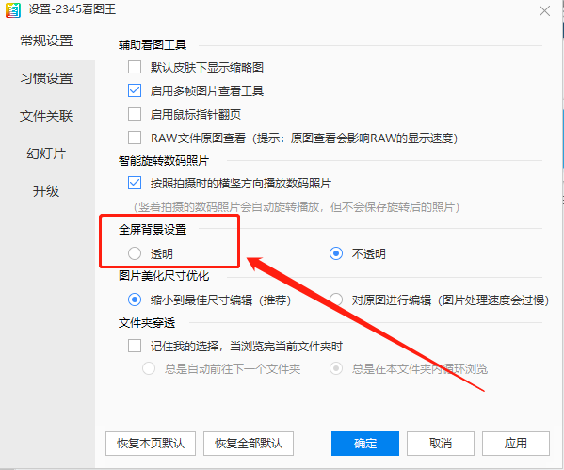
Task: Select 总是自动前往下一个文件夹 radio
Action: [x=149, y=369]
